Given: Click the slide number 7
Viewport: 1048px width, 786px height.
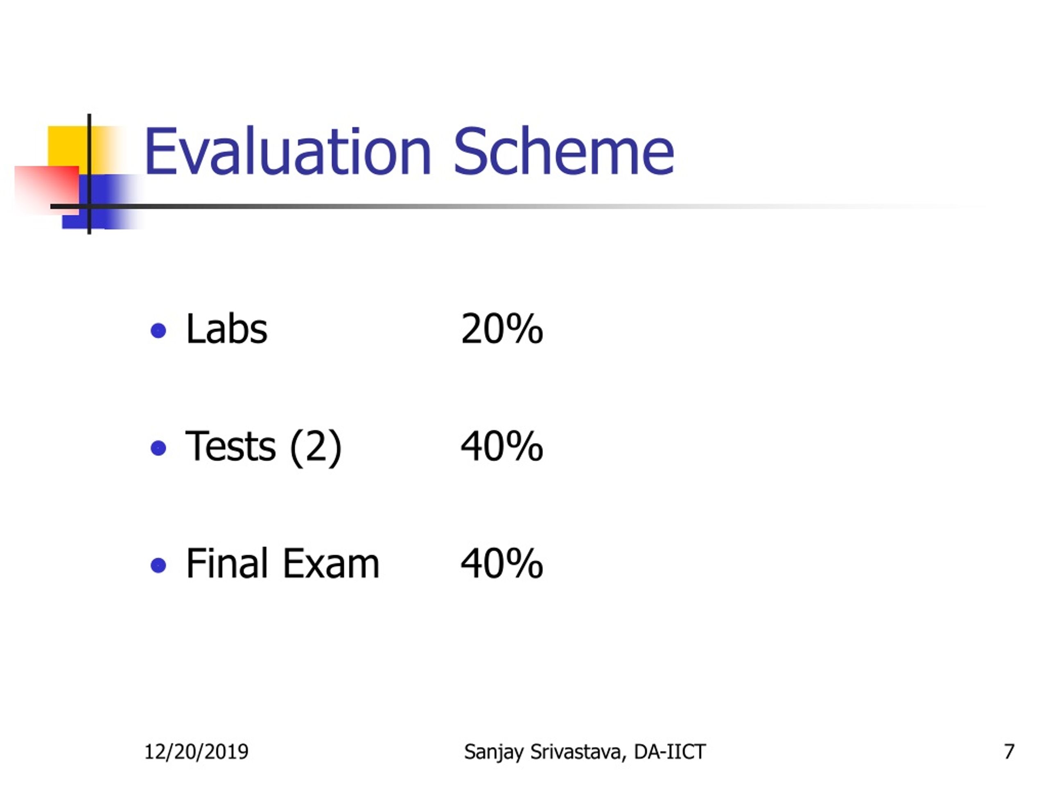Looking at the screenshot, I should pos(1009,752).
